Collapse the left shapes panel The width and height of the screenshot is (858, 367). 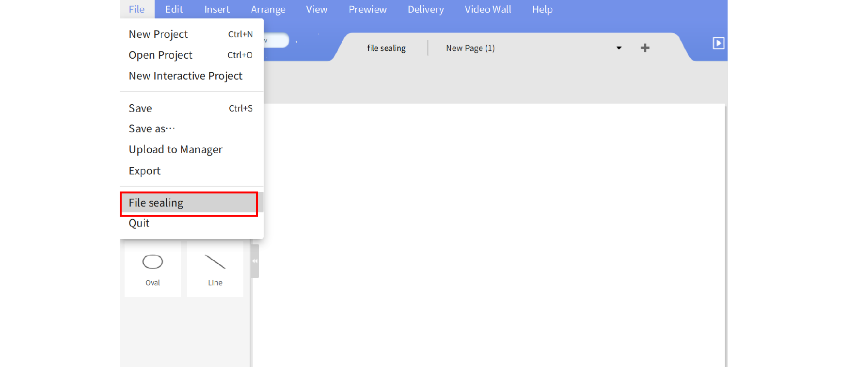255,261
